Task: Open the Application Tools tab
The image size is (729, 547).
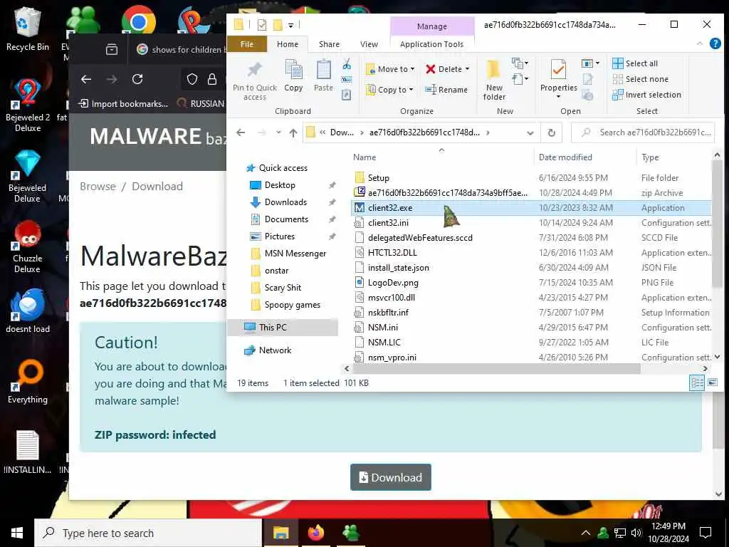Action: 431,44
